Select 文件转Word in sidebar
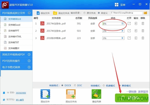 click(x=16, y=19)
